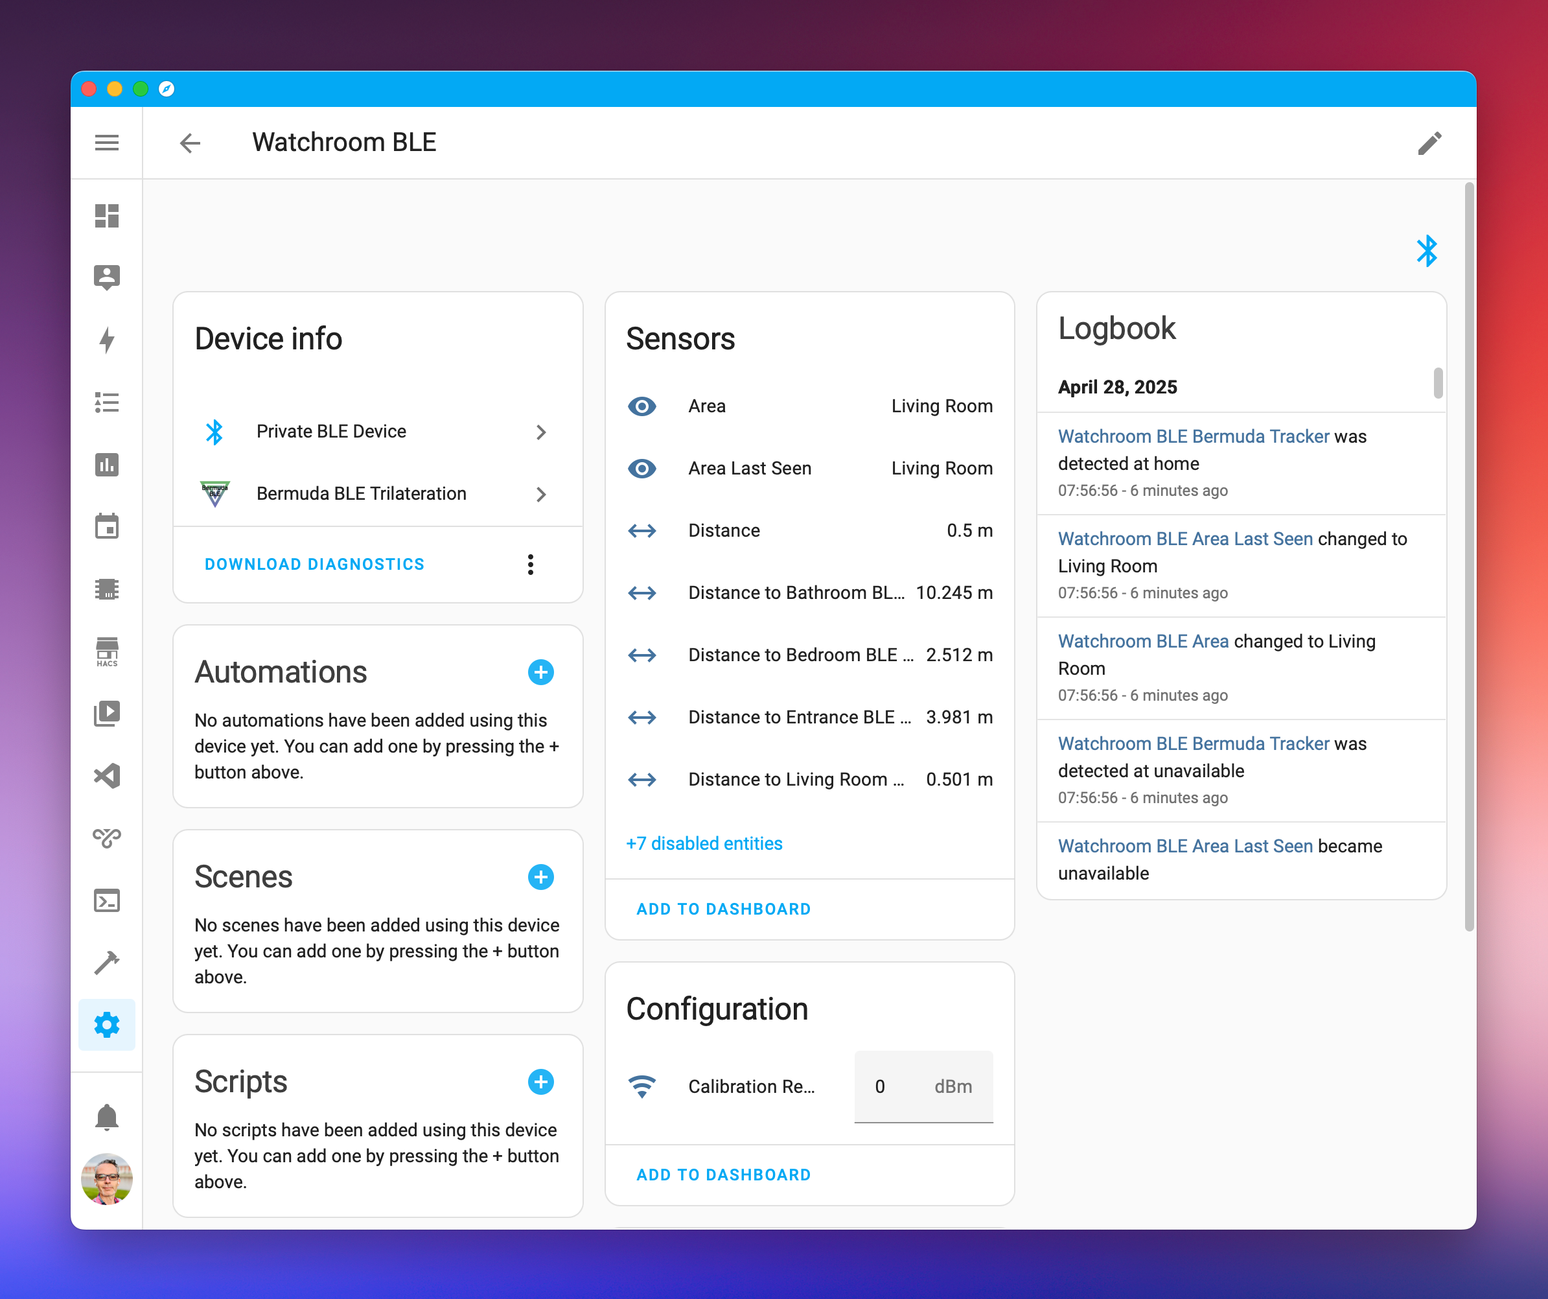The height and width of the screenshot is (1299, 1548).
Task: Open Private BLE Device integration entry
Action: [x=378, y=432]
